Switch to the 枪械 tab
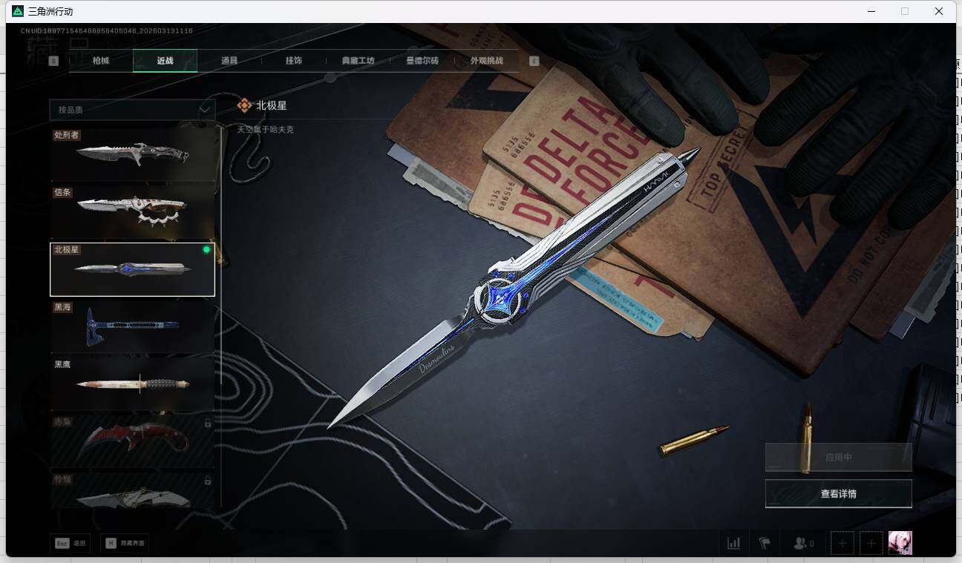962x563 pixels. click(x=101, y=61)
